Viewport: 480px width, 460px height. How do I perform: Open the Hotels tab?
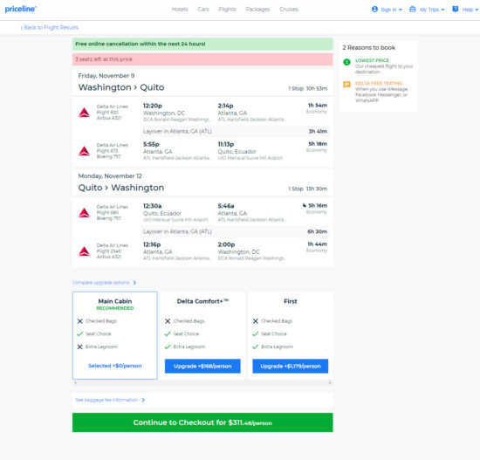point(180,10)
